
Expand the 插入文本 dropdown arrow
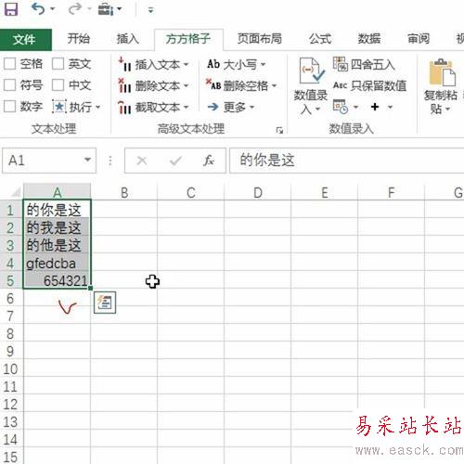click(186, 64)
